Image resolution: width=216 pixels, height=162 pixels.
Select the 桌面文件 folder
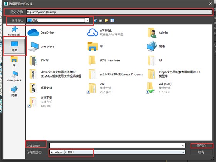point(41,88)
